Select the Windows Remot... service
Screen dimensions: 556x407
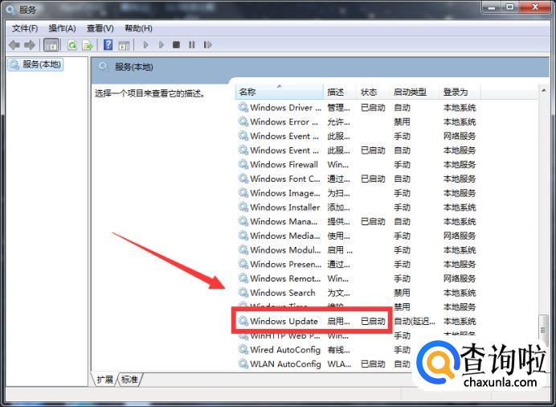coord(358,278)
